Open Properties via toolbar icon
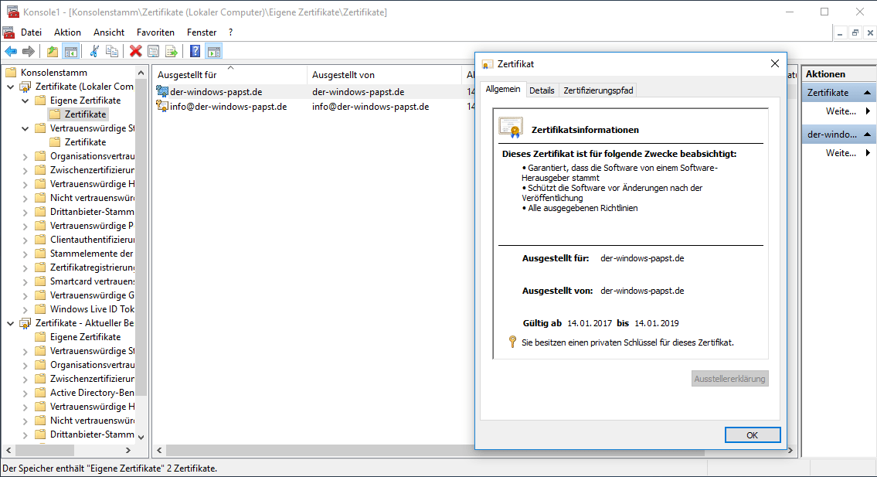The height and width of the screenshot is (477, 877). 153,51
